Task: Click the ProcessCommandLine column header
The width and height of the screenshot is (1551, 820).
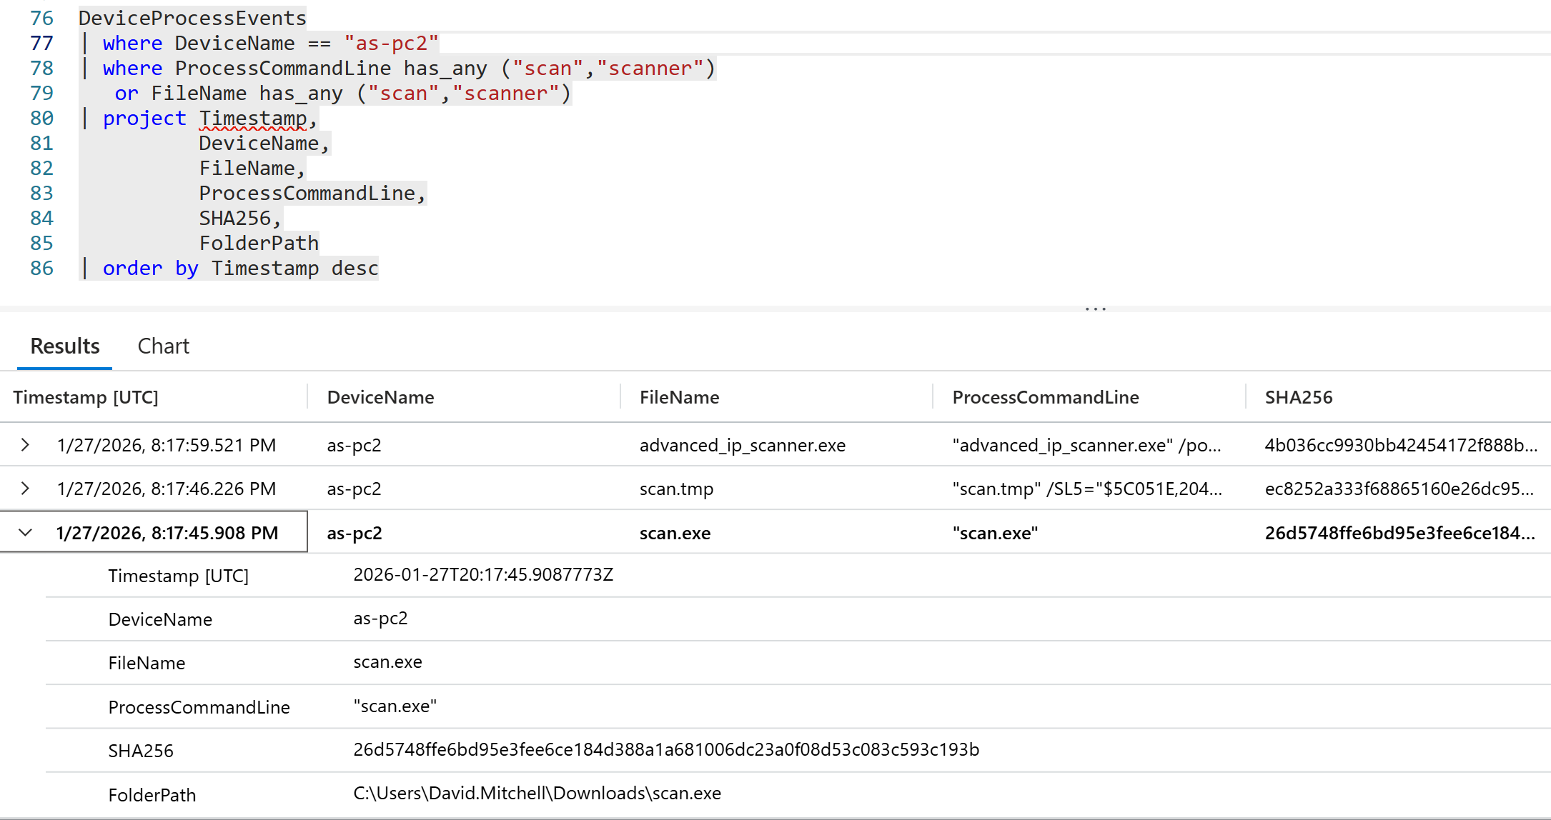Action: pyautogui.click(x=1045, y=397)
